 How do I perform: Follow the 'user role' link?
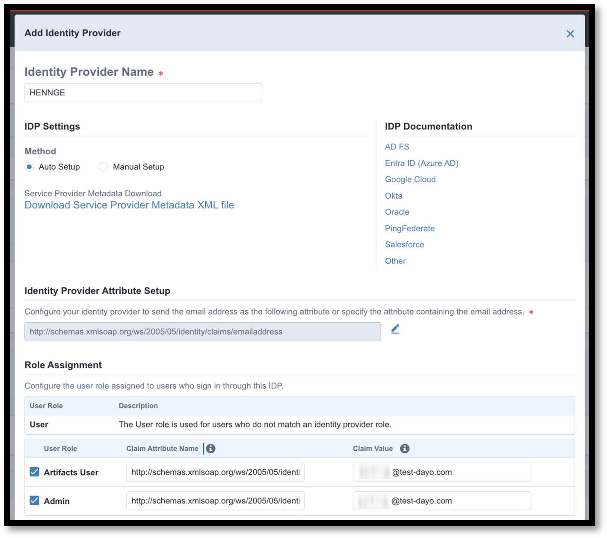coord(93,386)
